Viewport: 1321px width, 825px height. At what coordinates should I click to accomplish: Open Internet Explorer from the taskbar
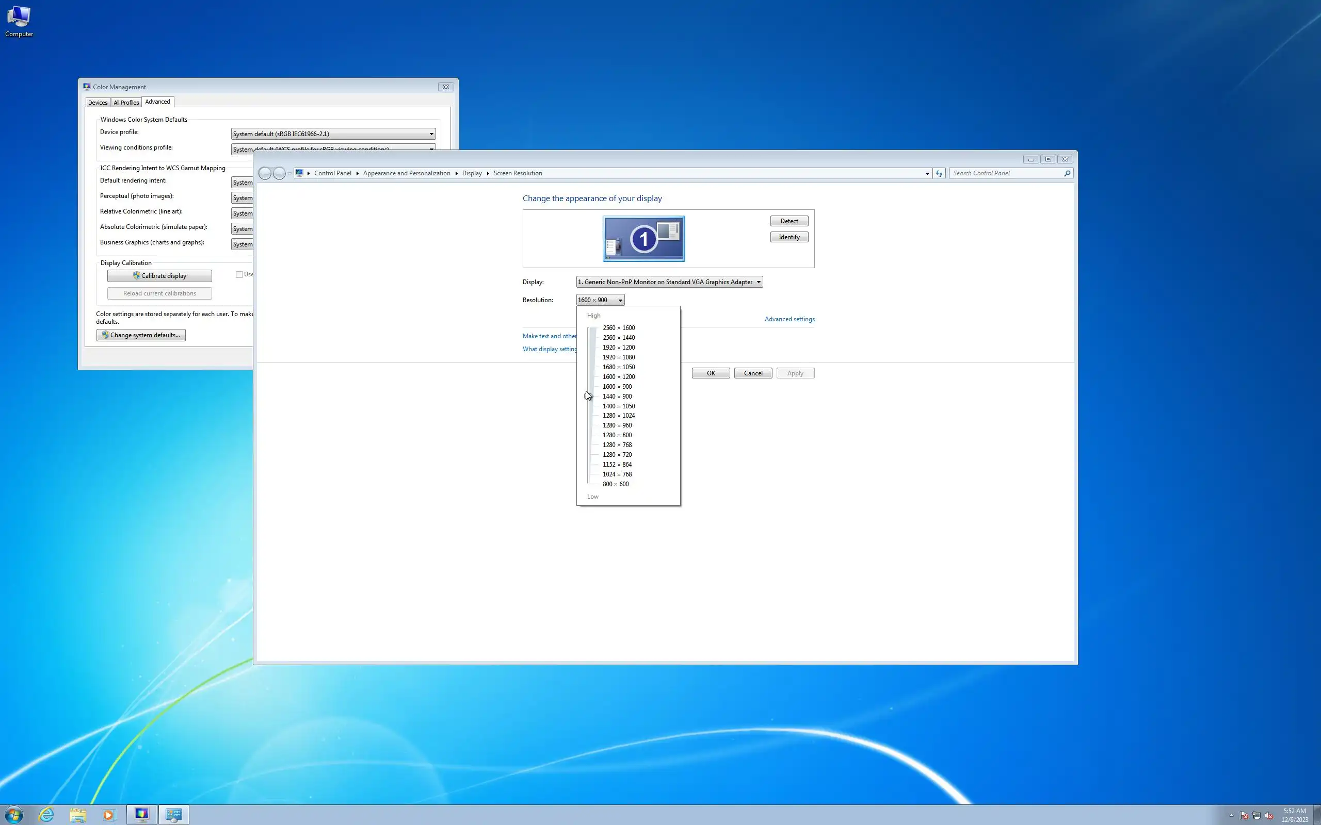(46, 815)
